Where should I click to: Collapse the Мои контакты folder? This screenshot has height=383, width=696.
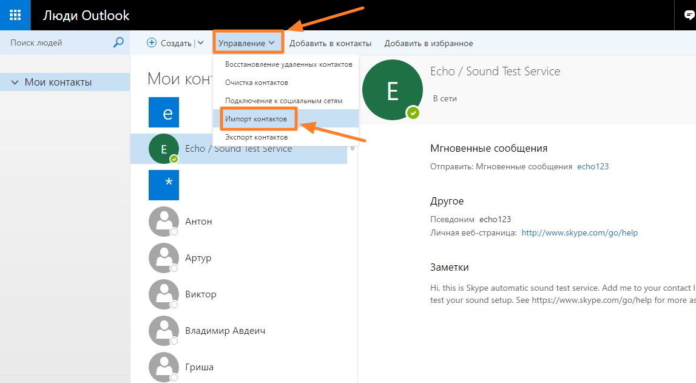(x=15, y=82)
